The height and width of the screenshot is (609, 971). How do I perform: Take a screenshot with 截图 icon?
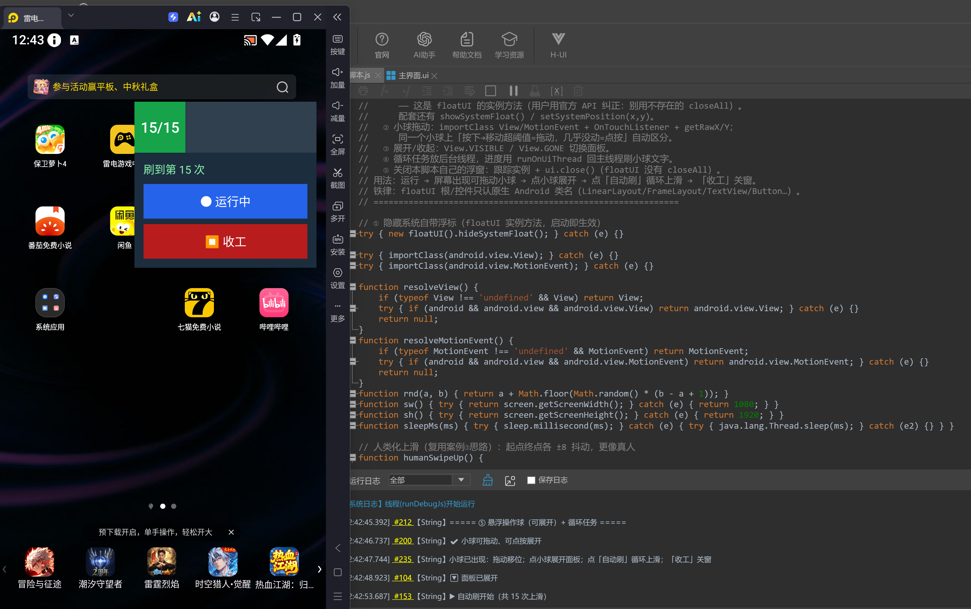[x=337, y=178]
